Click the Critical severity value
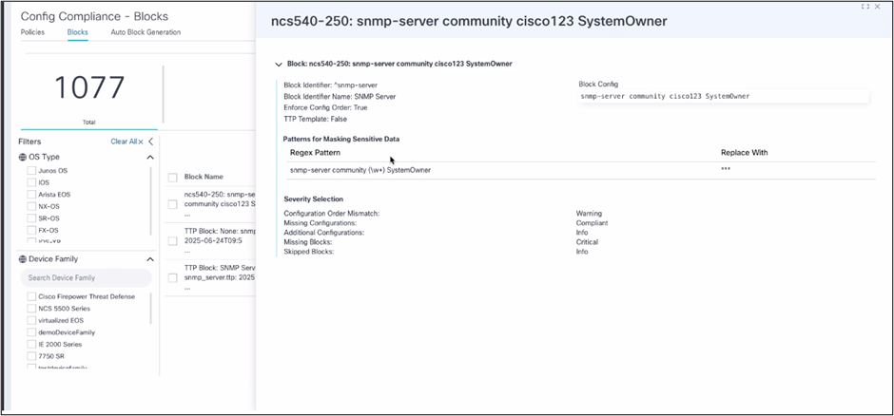Image resolution: width=894 pixels, height=416 pixels. click(x=587, y=242)
